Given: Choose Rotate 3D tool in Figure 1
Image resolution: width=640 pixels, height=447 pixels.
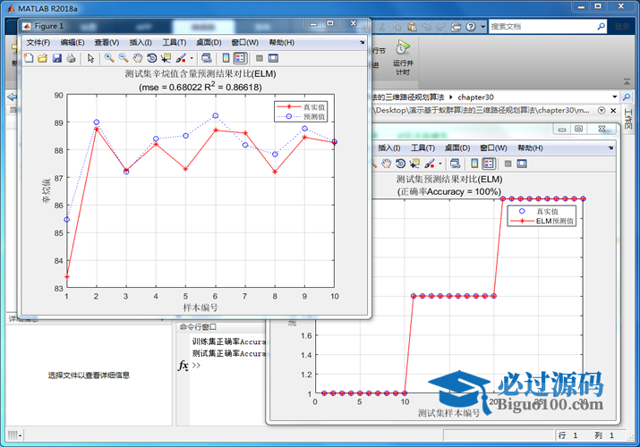Looking at the screenshot, I should 152,58.
